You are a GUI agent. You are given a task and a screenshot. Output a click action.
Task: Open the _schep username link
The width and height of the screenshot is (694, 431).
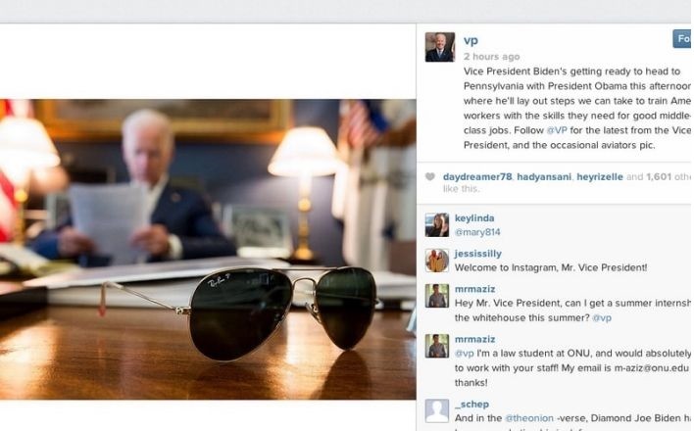[x=471, y=404]
